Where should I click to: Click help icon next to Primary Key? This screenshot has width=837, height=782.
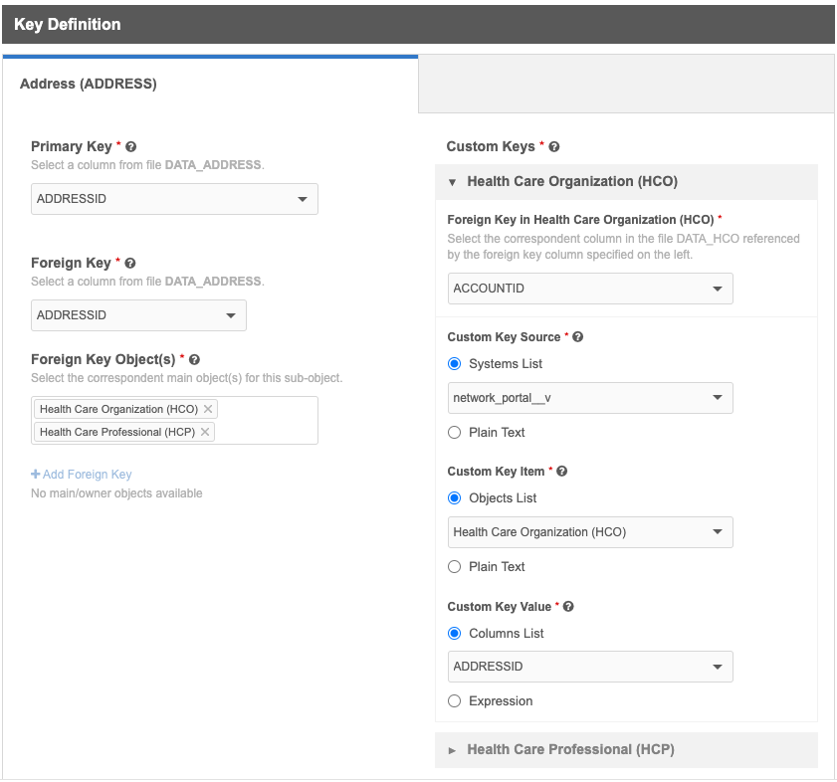point(131,147)
